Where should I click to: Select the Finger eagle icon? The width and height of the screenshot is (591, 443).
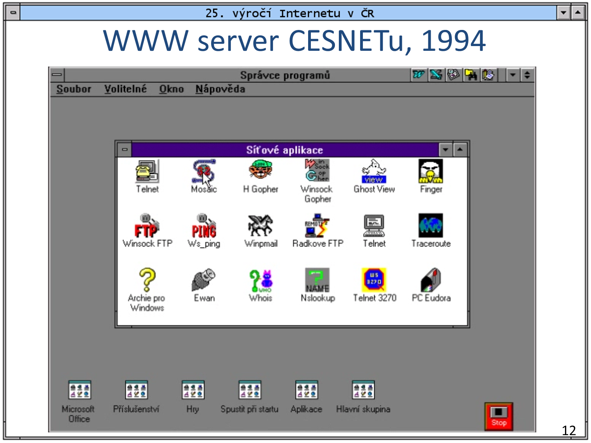431,171
